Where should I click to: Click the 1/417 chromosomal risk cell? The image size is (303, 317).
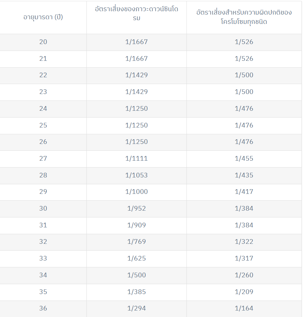(244, 192)
